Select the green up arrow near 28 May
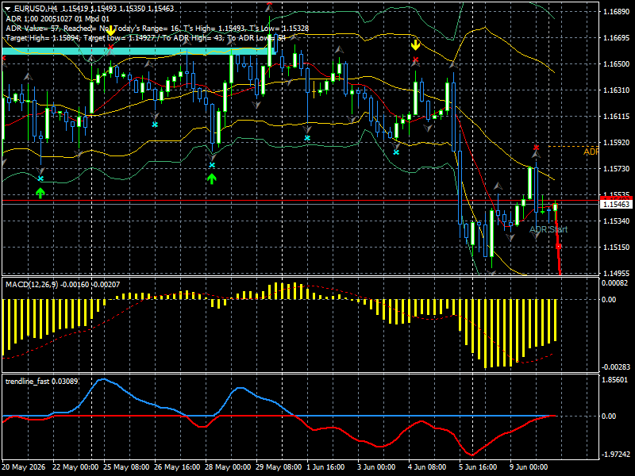This screenshot has width=635, height=476. coord(211,178)
